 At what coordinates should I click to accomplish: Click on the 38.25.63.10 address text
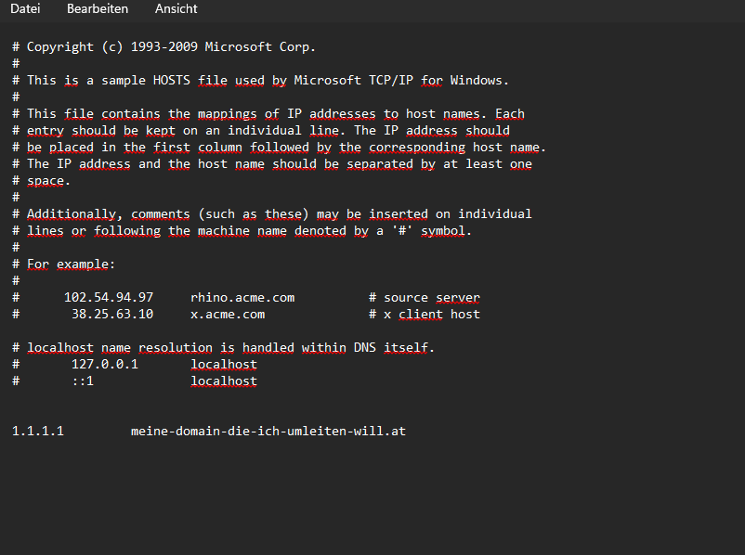click(x=112, y=315)
